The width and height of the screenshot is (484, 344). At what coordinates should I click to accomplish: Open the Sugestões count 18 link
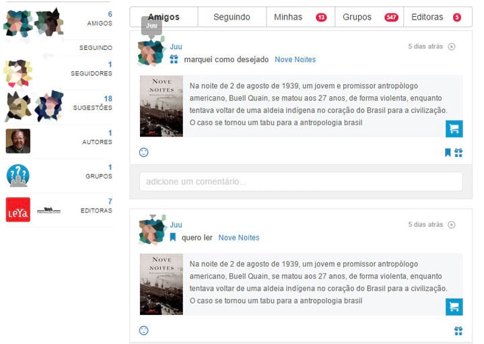pyautogui.click(x=108, y=99)
